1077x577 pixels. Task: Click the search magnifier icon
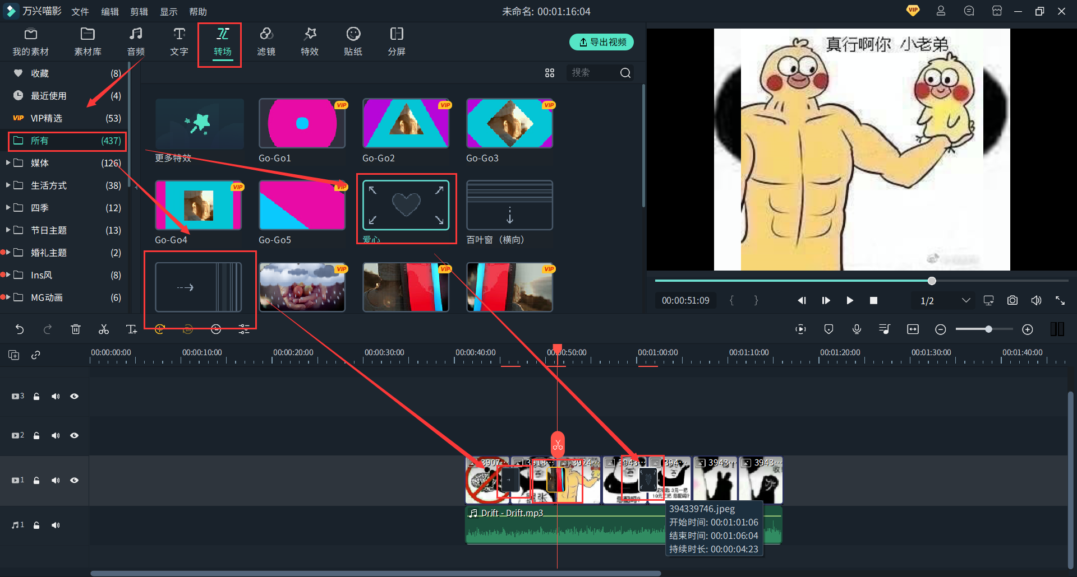click(625, 73)
